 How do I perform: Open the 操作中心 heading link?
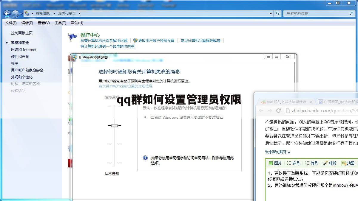coord(90,35)
